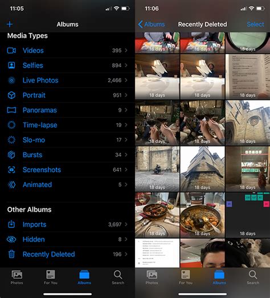Screen dimensions: 270x298
Task: Tap the Time-lapse dotted circle icon
Action: point(11,125)
